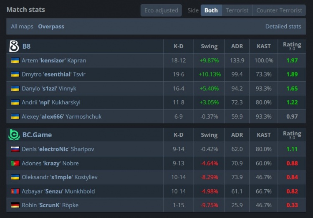Image resolution: width=313 pixels, height=218 pixels.
Task: Click the Swing column header in BC.Game table
Action: point(209,135)
